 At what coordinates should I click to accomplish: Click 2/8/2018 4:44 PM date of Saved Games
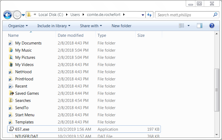click(x=73, y=93)
